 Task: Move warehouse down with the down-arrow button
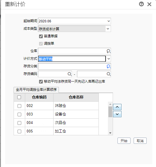(117, 114)
